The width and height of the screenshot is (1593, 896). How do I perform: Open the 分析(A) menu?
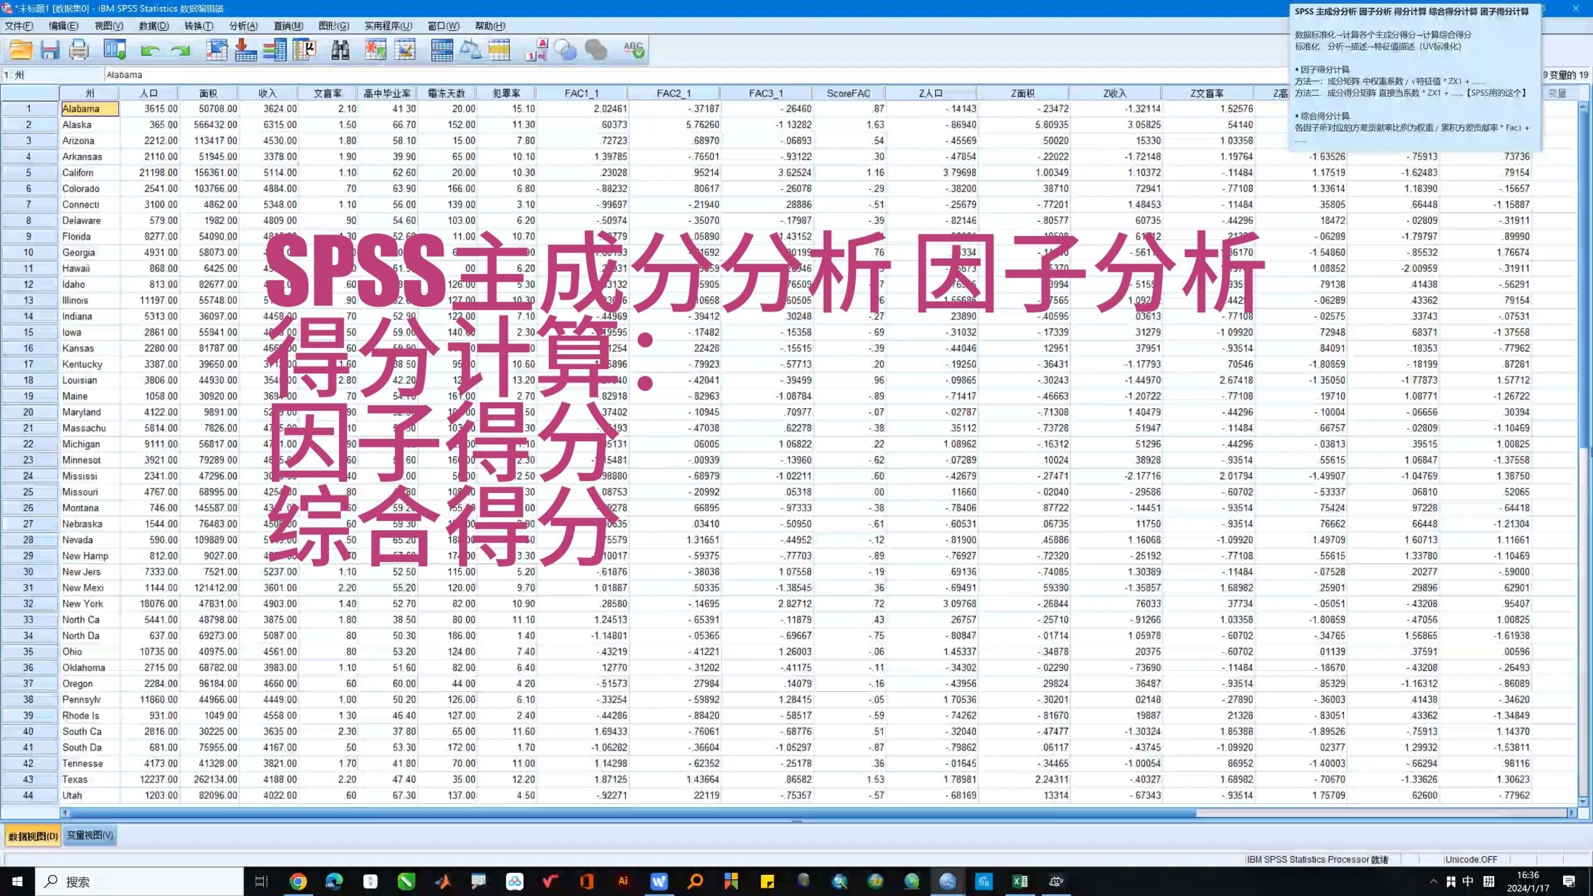(x=243, y=26)
